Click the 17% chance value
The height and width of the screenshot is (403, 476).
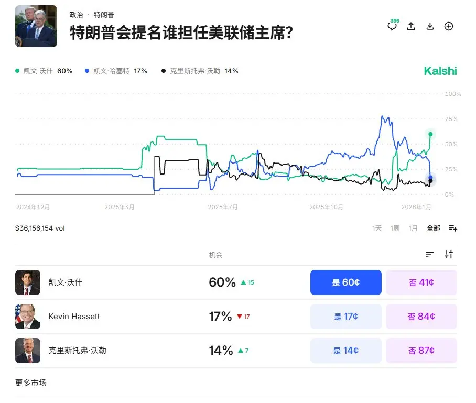220,317
